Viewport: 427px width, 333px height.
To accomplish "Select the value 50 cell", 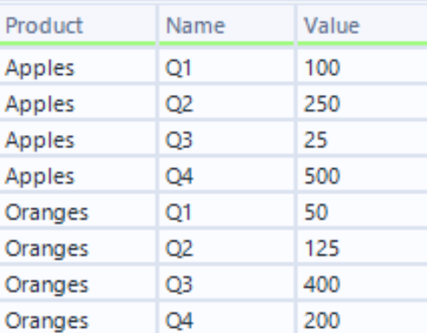I will [x=363, y=212].
